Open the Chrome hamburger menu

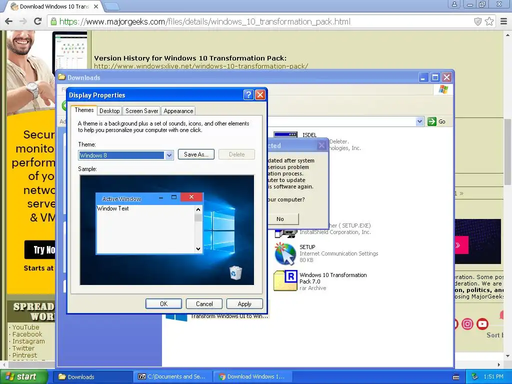[504, 21]
